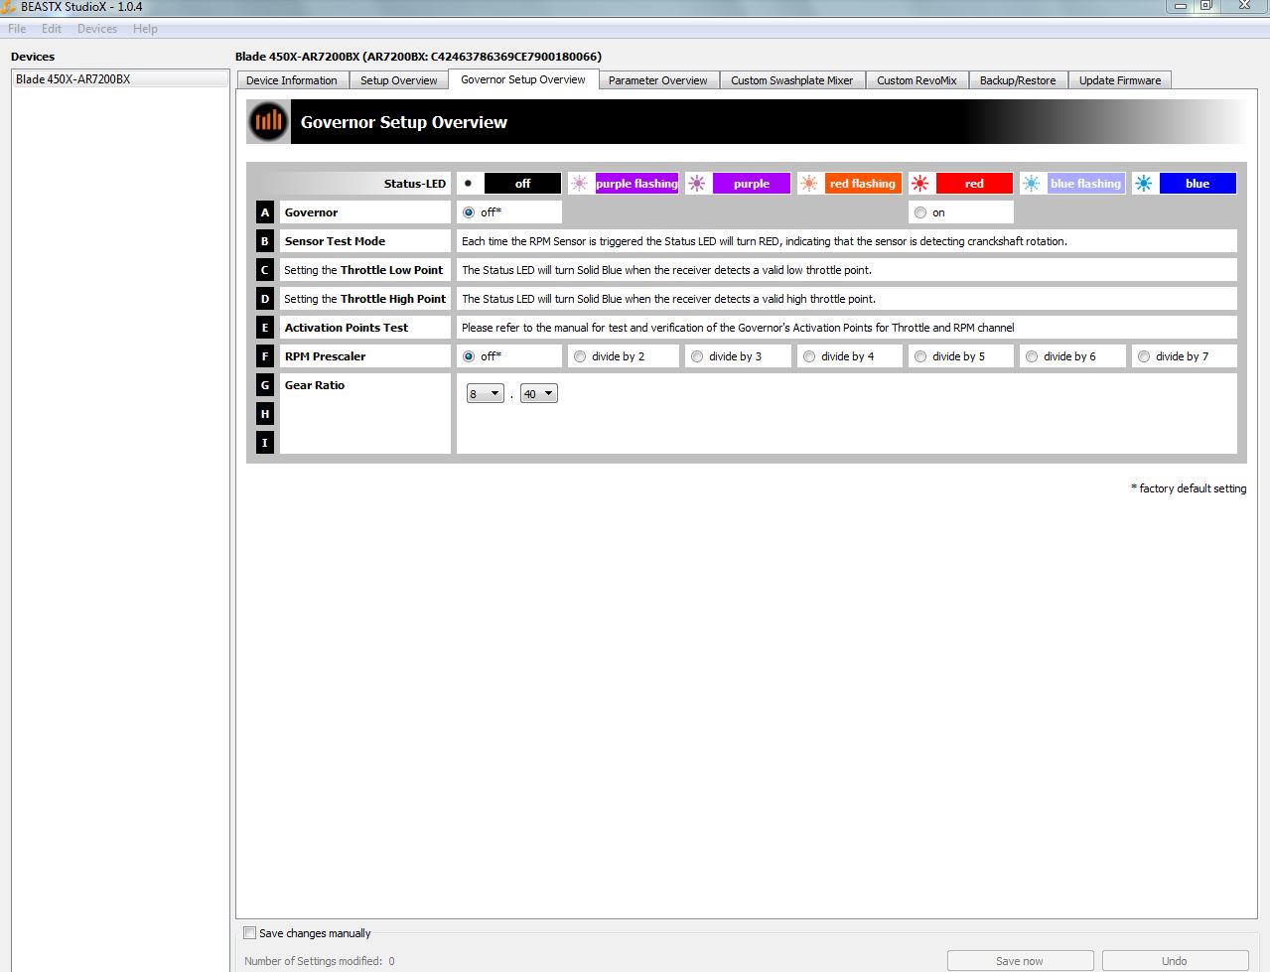Open the Devices menu
1270x972 pixels.
pyautogui.click(x=97, y=29)
